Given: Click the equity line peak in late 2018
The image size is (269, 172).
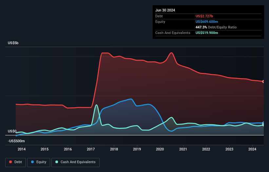Looking at the screenshot, I should pos(131,99).
